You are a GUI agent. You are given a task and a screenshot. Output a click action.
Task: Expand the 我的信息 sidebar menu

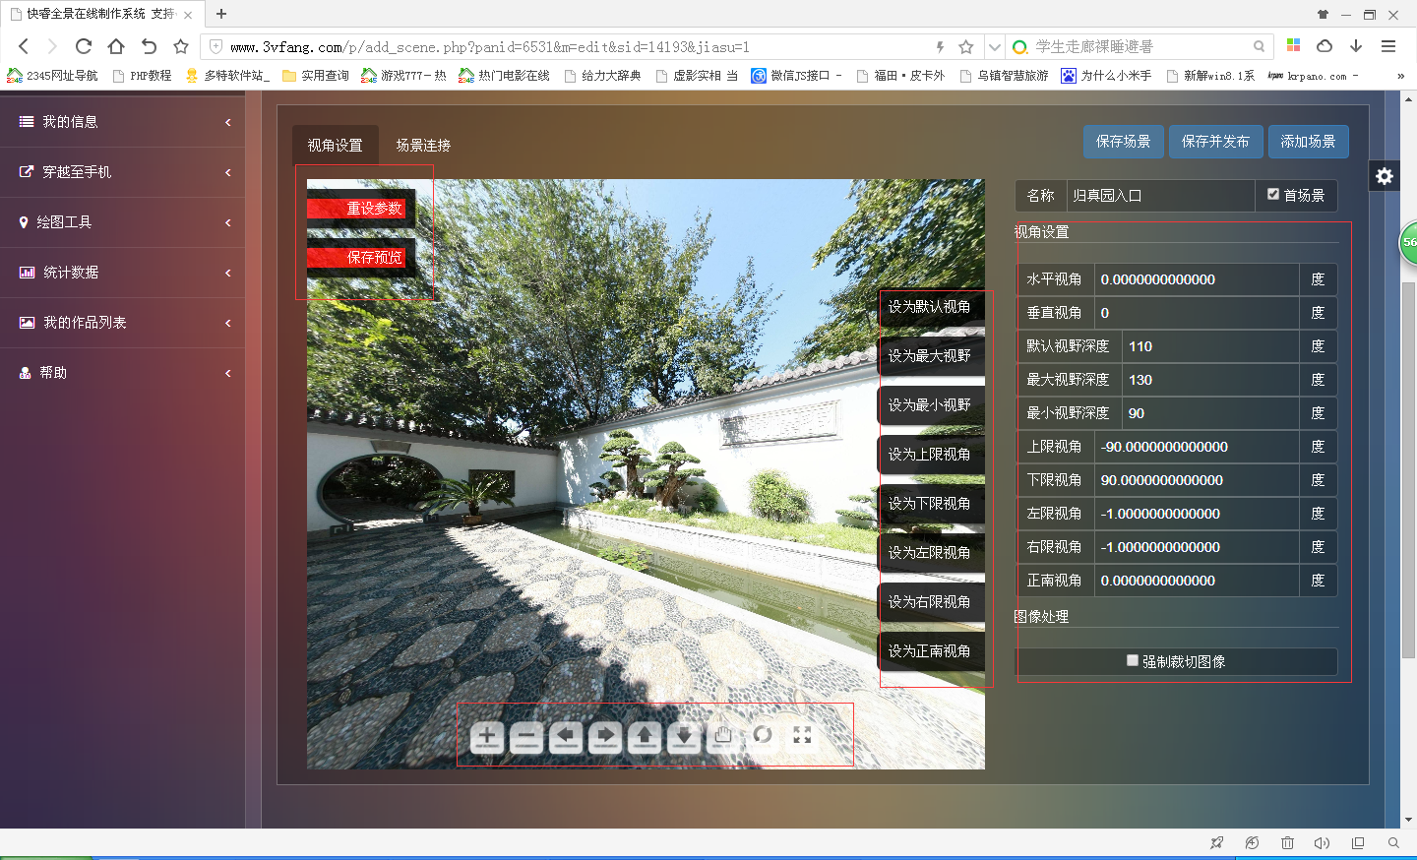(122, 122)
